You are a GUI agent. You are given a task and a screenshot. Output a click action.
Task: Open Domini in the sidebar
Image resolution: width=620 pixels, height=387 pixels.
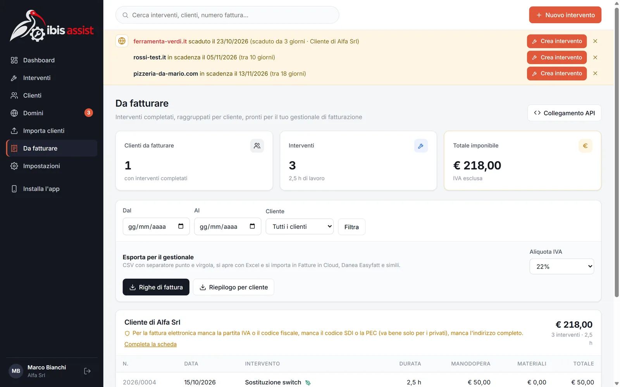coord(52,113)
